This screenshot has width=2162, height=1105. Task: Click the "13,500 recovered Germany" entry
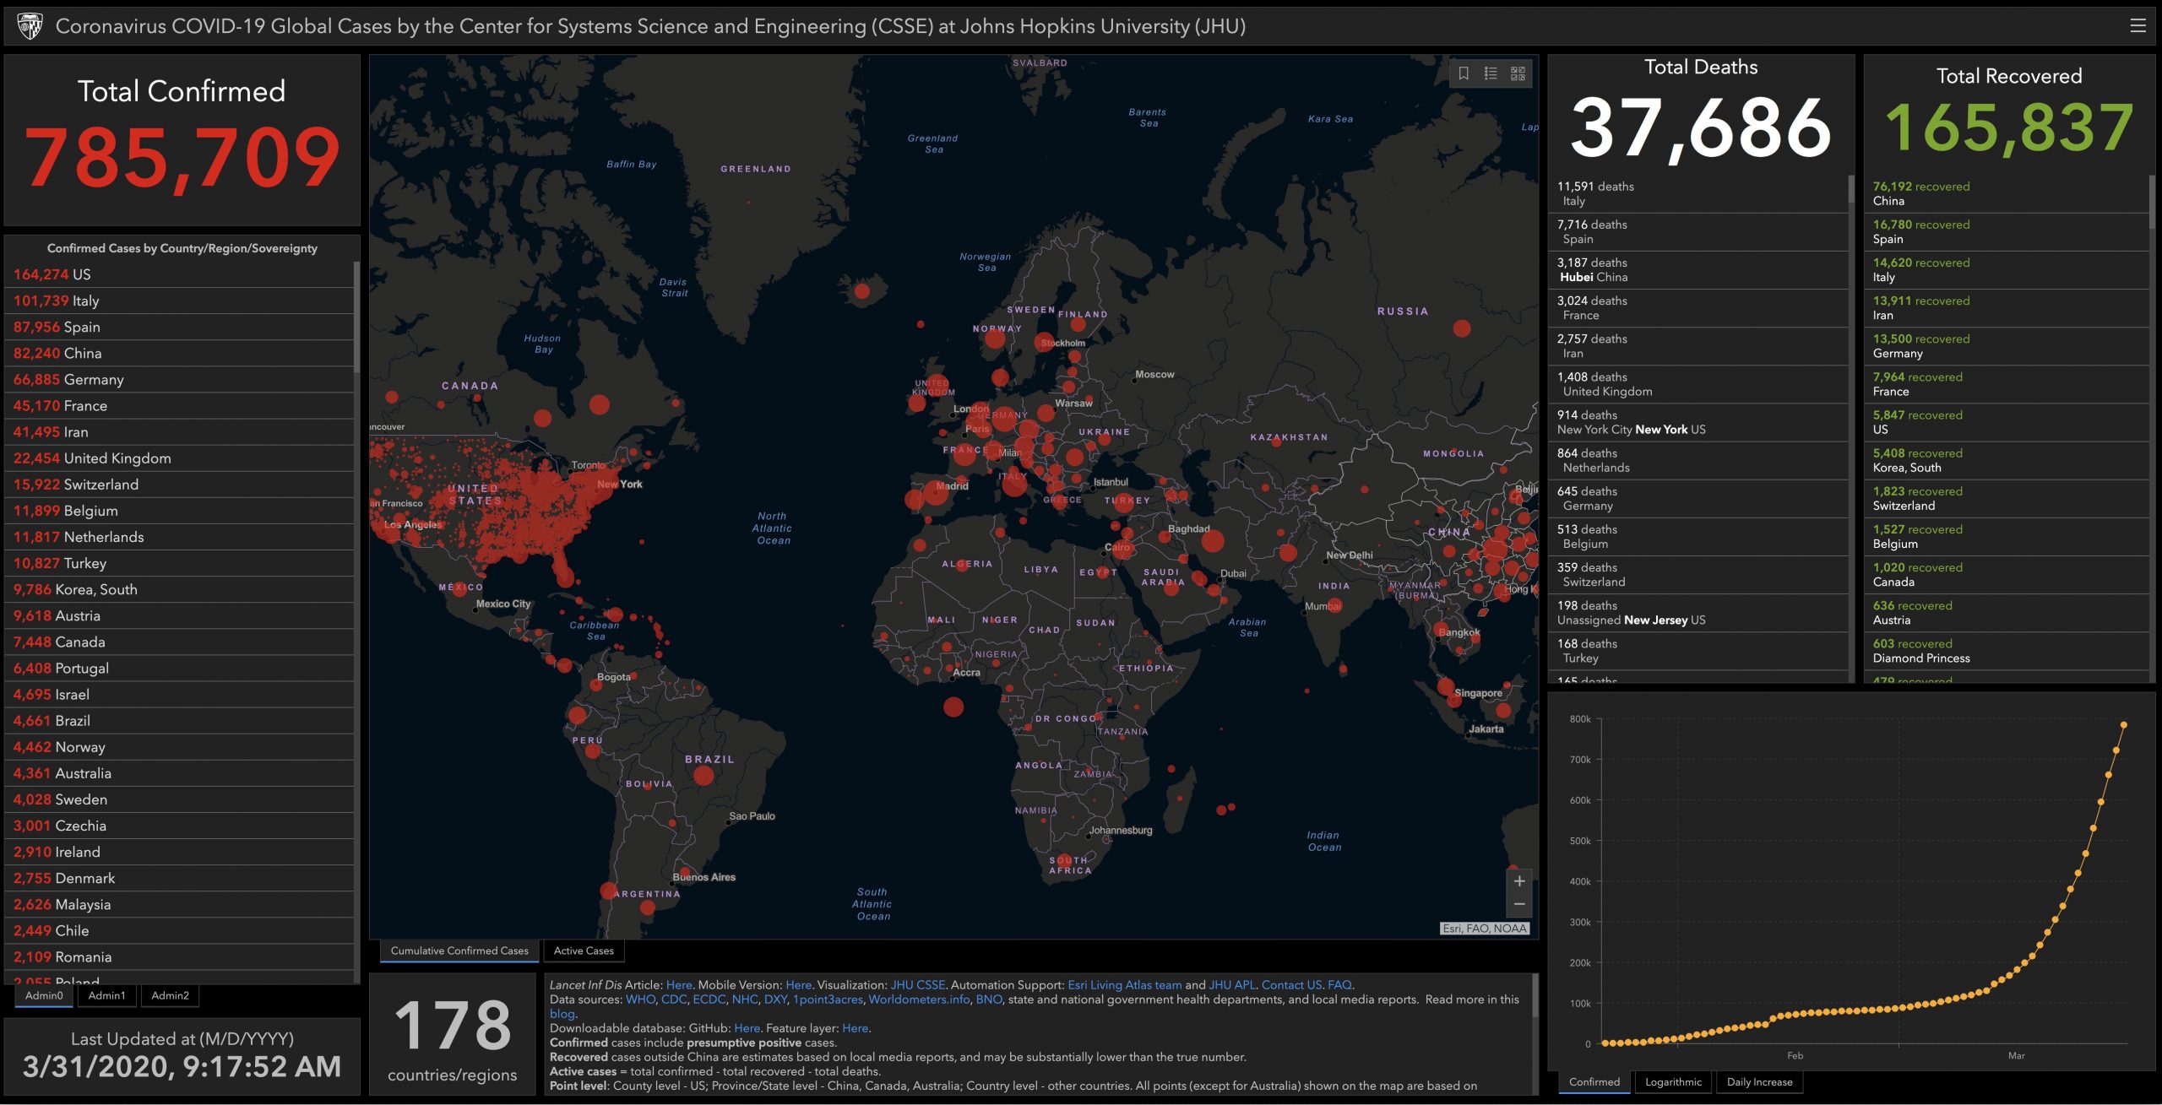click(2007, 346)
